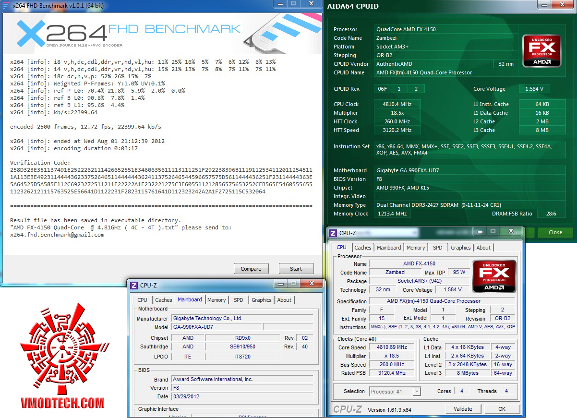Screen dimensions: 577x418
Task: Click the x264 FHD Benchmark title bar icon
Action: tap(6, 6)
